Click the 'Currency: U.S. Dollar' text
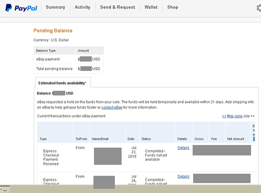The height and width of the screenshot is (193, 261). click(x=51, y=40)
